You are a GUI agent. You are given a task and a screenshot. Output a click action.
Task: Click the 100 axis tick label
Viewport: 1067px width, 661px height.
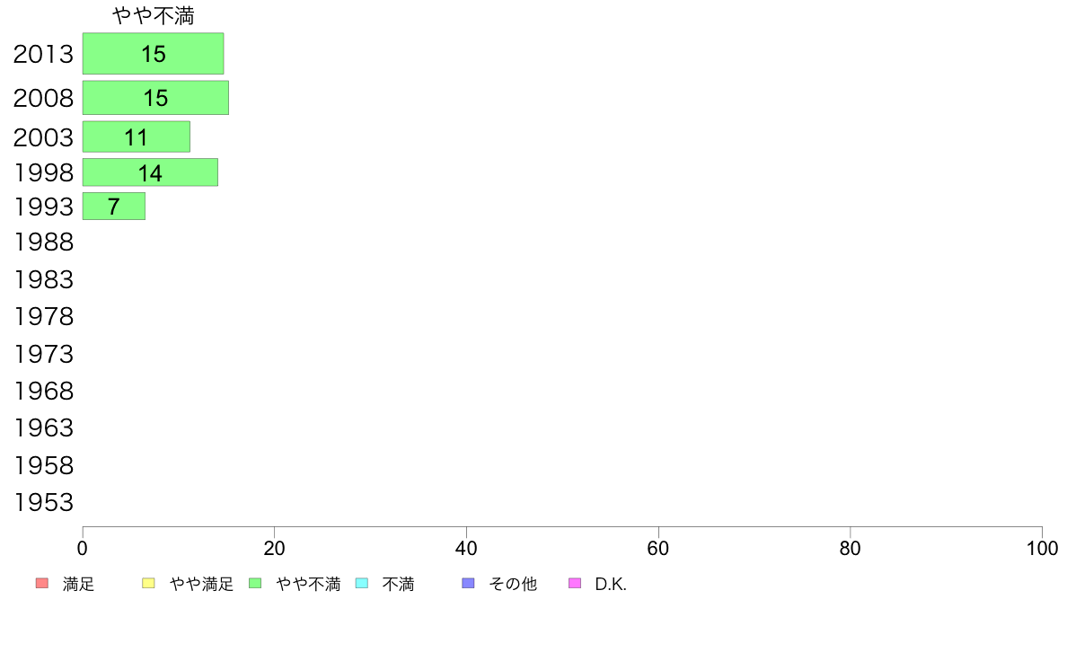pos(1042,549)
